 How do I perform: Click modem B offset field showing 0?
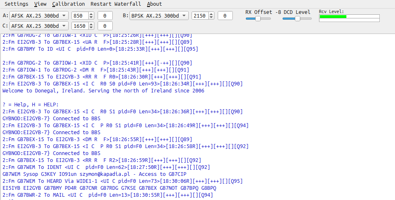(225, 16)
